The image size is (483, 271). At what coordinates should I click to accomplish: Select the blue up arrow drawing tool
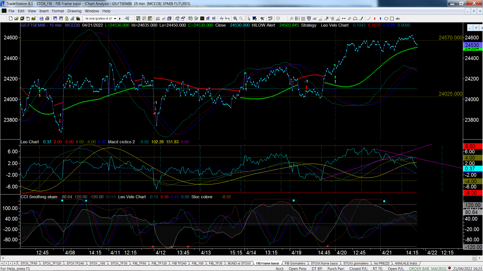click(x=380, y=19)
